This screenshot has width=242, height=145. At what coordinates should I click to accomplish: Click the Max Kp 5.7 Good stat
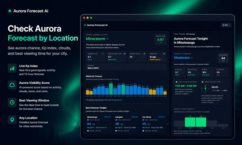[x=179, y=72]
